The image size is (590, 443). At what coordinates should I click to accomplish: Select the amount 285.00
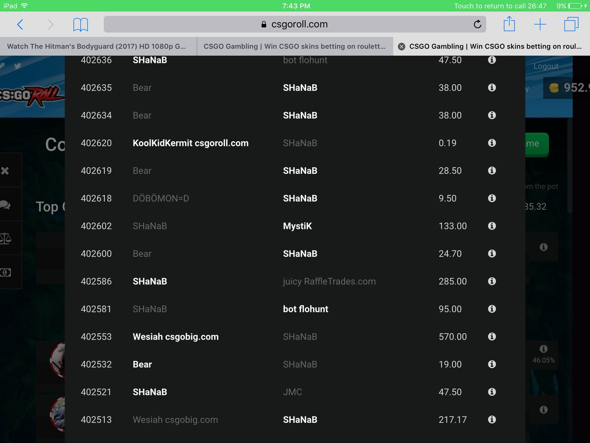[453, 282]
